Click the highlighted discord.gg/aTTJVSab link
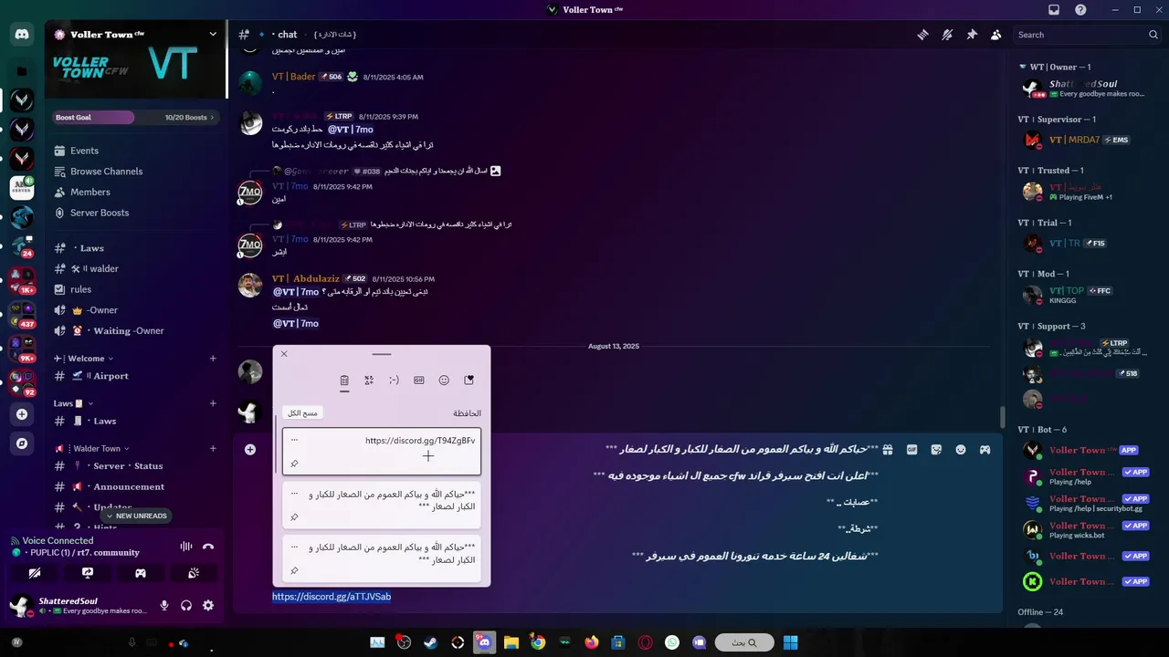 [332, 597]
